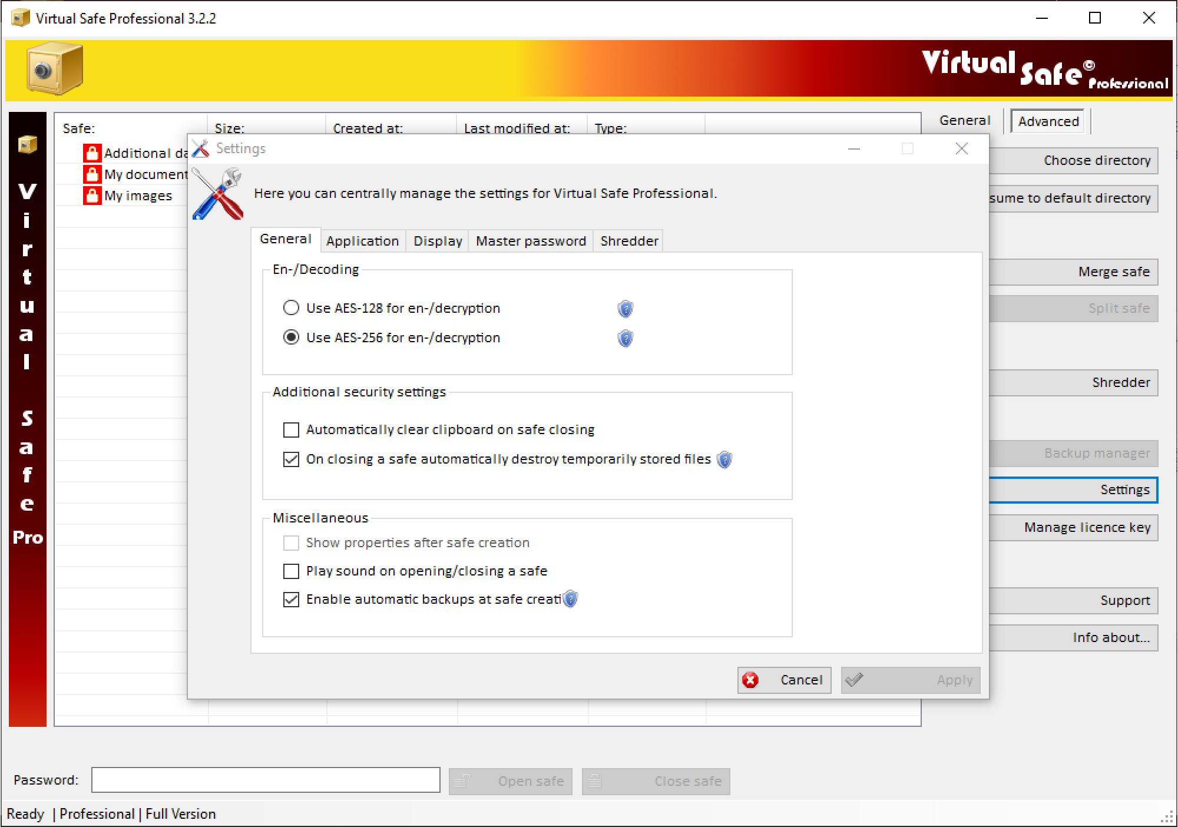Click the Last modified at column header
Screen dimensions: 1178x827
pos(522,125)
